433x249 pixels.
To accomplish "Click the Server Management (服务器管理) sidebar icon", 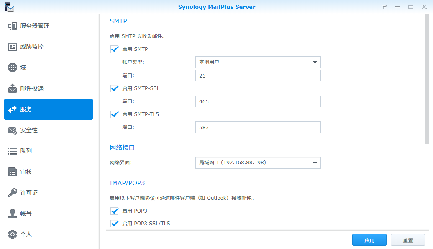I will pyautogui.click(x=13, y=26).
